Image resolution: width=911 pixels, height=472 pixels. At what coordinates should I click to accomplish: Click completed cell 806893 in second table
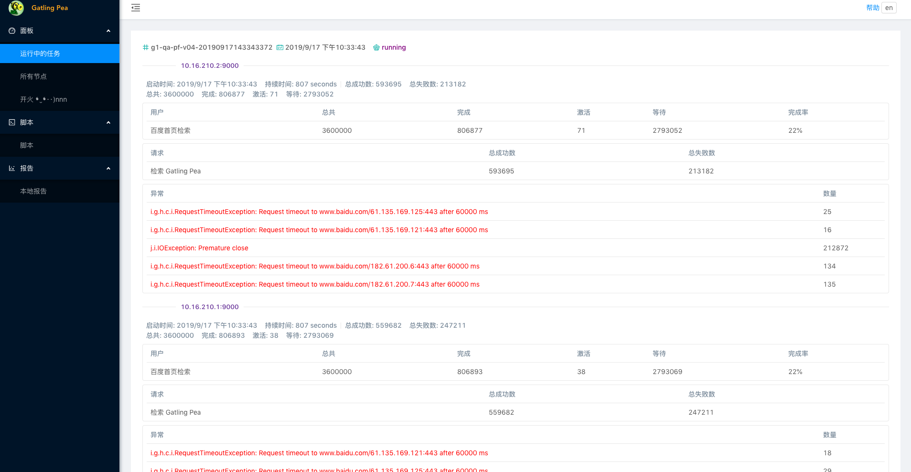[x=470, y=372]
